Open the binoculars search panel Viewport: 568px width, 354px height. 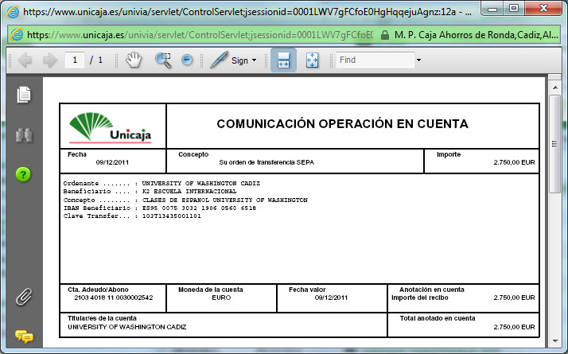click(x=24, y=135)
